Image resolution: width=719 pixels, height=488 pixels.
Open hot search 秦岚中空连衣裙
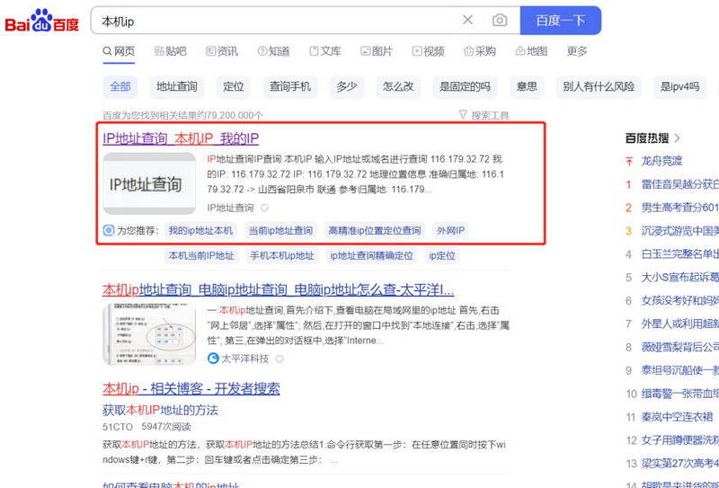677,417
